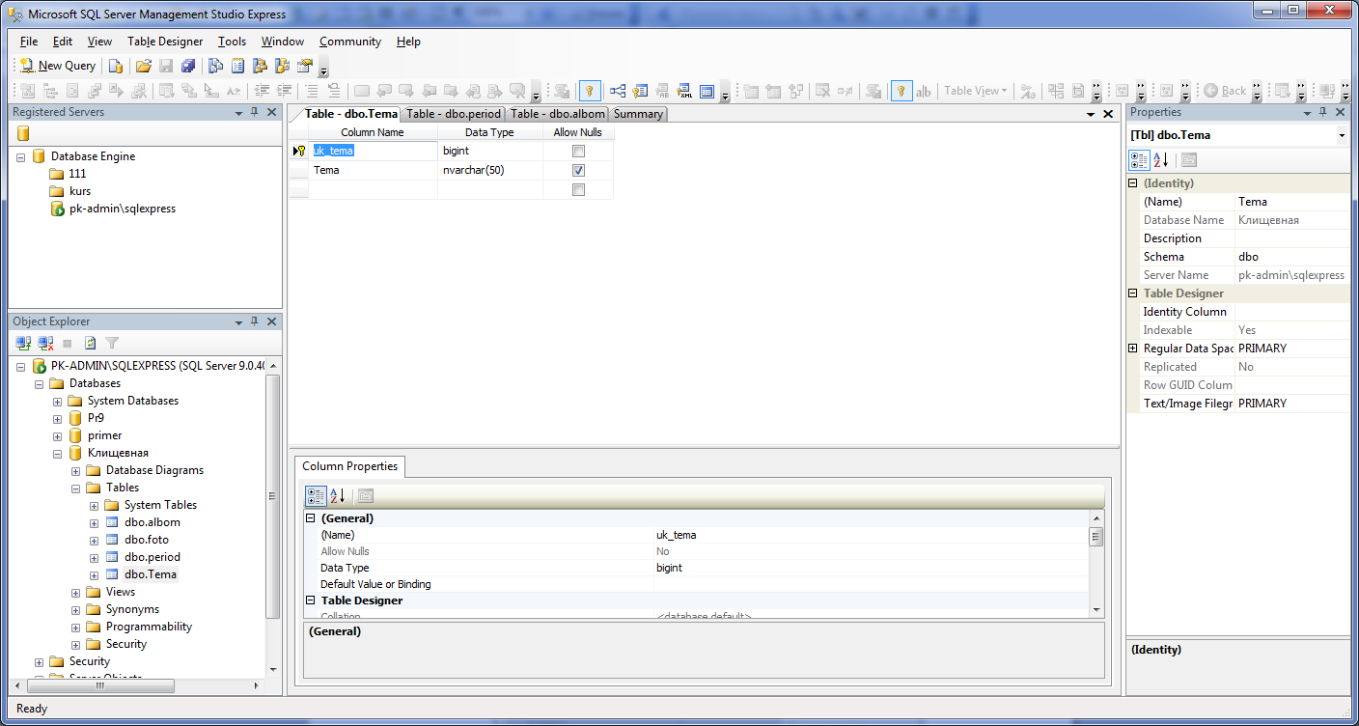Image resolution: width=1359 pixels, height=726 pixels.
Task: Select pk-admin\sqlexpress registered server
Action: [123, 209]
